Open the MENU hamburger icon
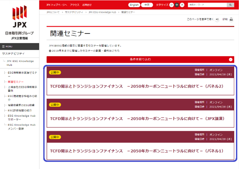The image size is (239, 169). point(4,47)
